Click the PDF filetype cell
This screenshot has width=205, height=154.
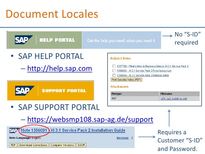coord(135,98)
